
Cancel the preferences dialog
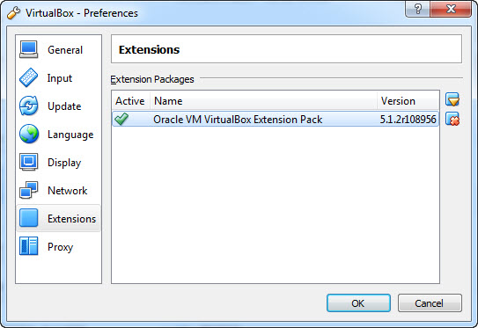[x=430, y=303]
